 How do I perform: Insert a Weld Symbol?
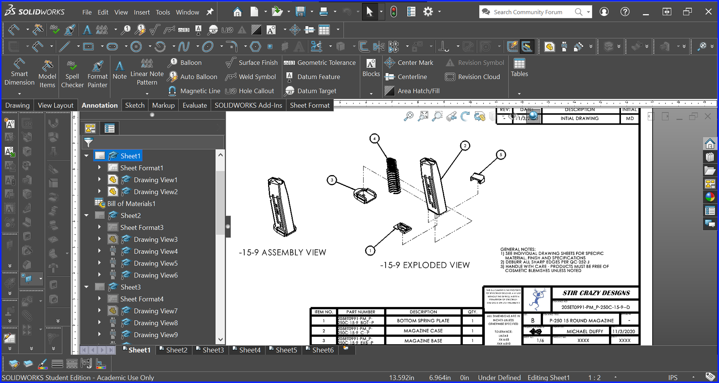click(251, 77)
